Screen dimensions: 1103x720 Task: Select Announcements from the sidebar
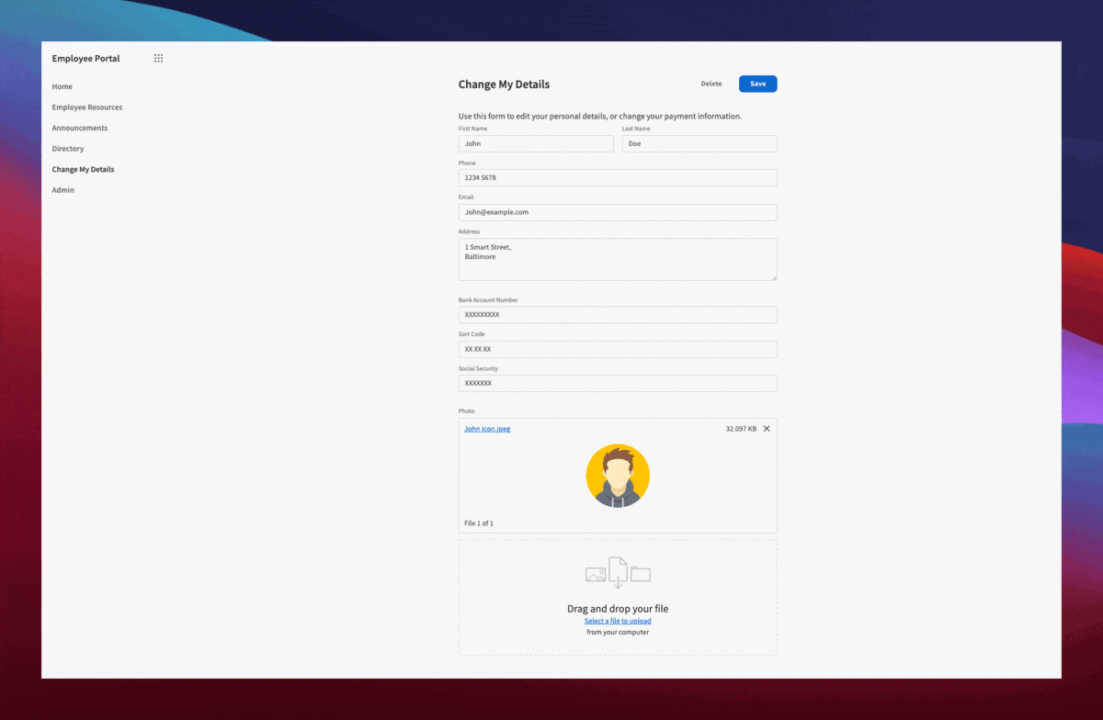tap(79, 128)
